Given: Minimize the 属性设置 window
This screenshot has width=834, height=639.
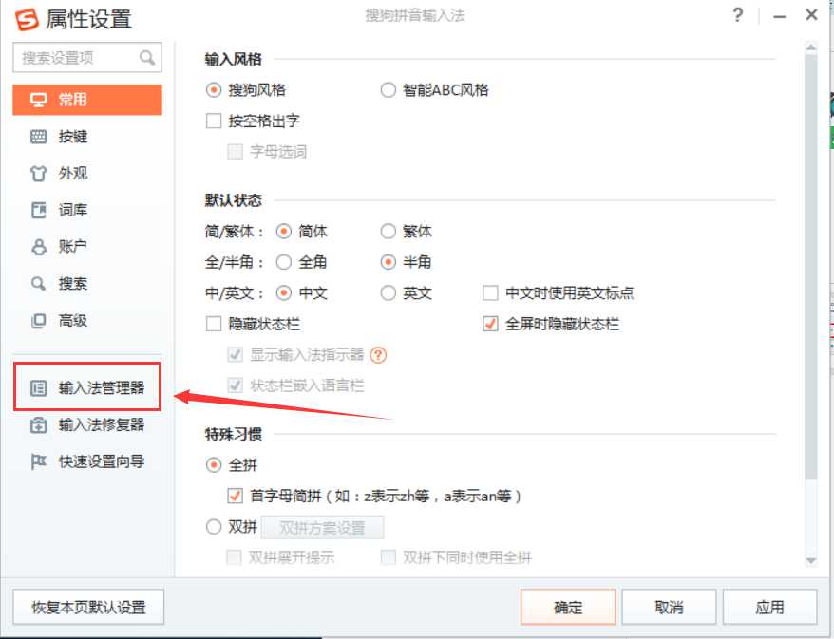Looking at the screenshot, I should pos(780,16).
